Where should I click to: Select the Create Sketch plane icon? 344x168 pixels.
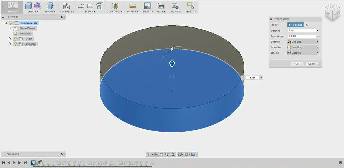point(99,6)
